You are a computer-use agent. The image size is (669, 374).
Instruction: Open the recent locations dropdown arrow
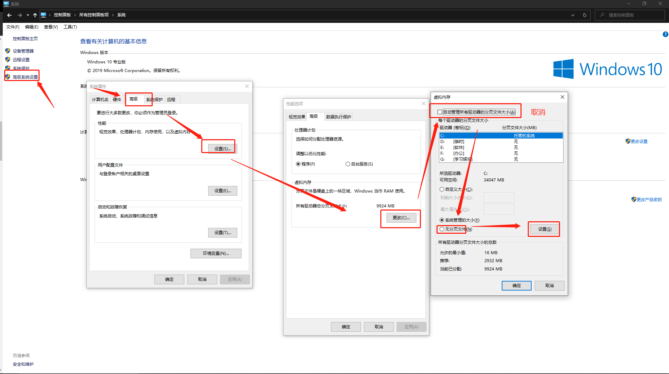pos(28,15)
